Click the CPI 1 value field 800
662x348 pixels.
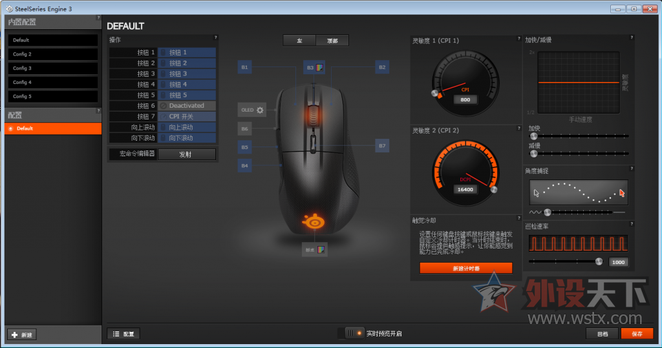coord(465,99)
